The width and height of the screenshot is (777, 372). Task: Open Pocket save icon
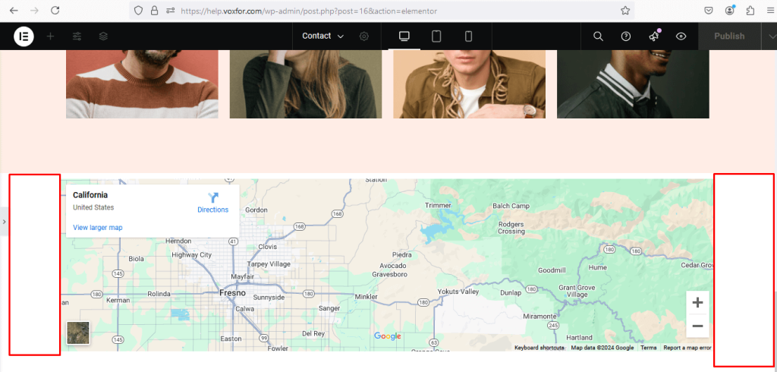709,11
